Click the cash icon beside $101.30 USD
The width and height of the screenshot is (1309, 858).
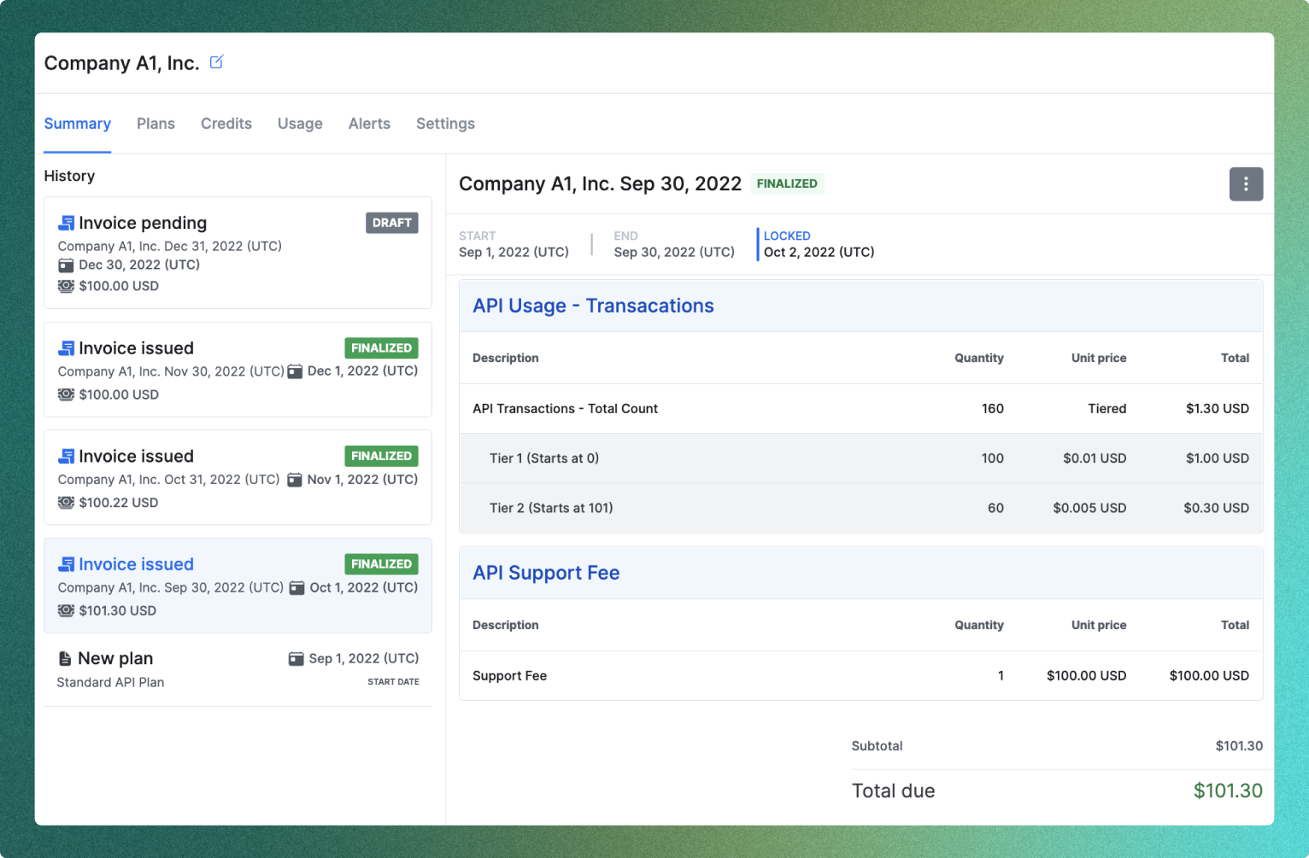66,610
